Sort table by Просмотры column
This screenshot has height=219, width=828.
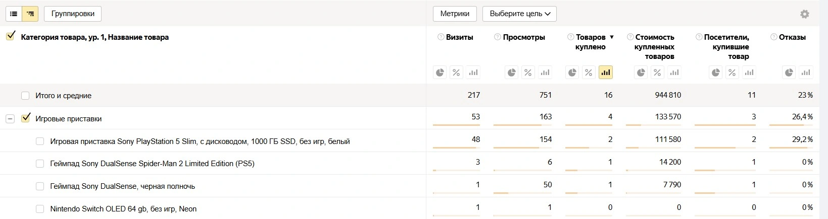point(524,37)
